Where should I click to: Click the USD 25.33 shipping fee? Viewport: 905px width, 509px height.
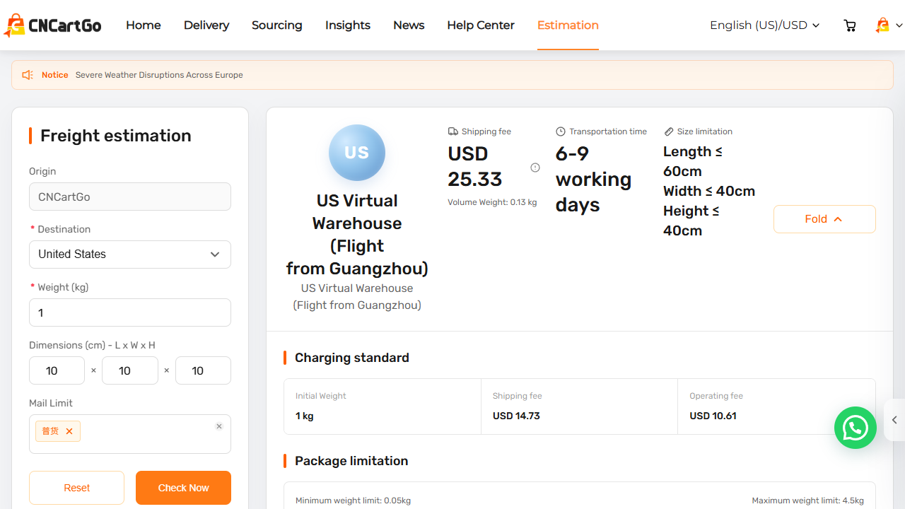[x=475, y=166]
